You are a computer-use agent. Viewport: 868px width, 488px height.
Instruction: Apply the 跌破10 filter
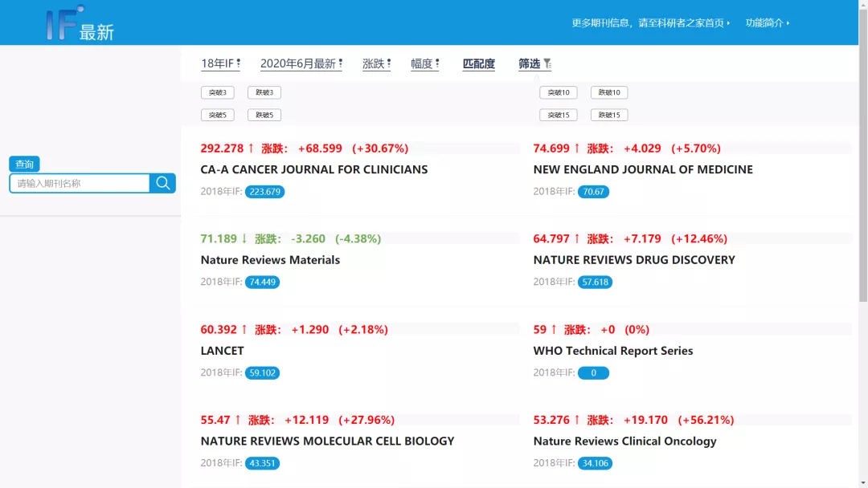(609, 92)
